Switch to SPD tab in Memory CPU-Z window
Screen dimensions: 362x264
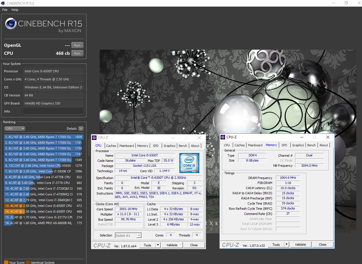click(x=284, y=145)
